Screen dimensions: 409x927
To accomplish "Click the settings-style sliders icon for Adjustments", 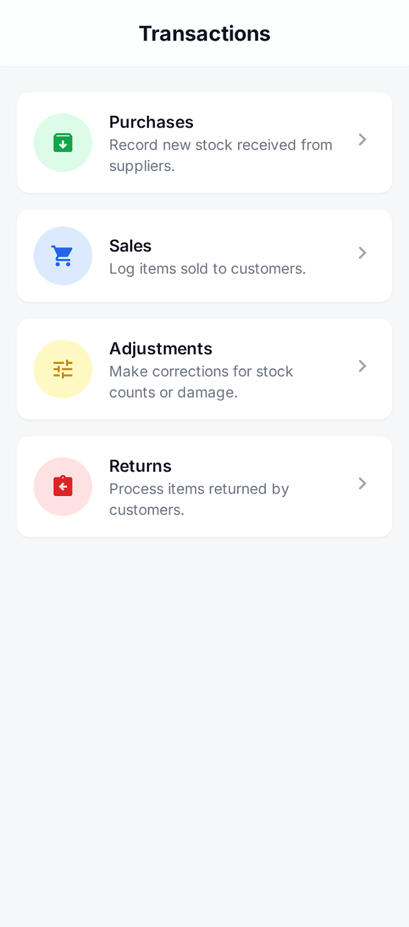I will click(63, 369).
